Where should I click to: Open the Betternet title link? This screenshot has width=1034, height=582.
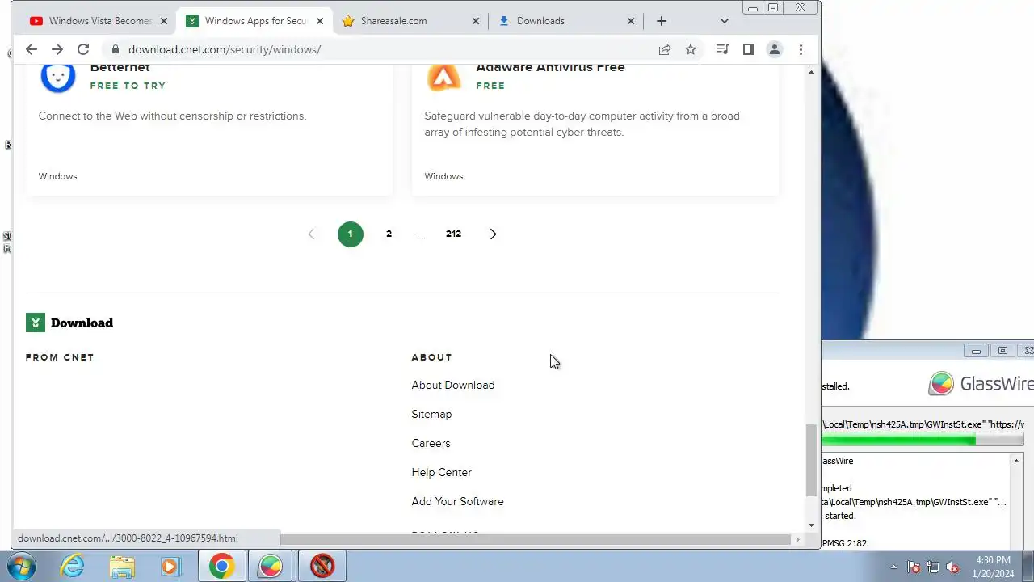120,68
